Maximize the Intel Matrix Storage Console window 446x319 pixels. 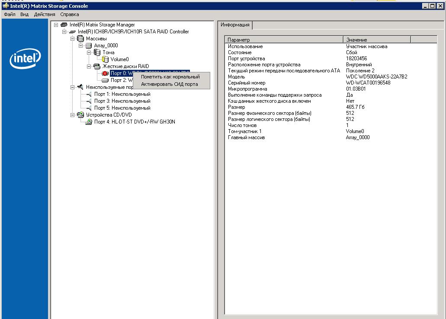(x=432, y=6)
